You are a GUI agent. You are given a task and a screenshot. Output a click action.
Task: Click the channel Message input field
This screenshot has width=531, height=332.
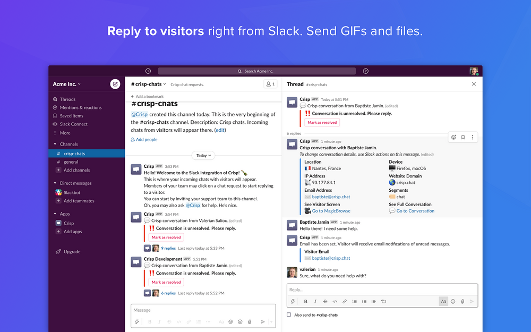point(203,310)
